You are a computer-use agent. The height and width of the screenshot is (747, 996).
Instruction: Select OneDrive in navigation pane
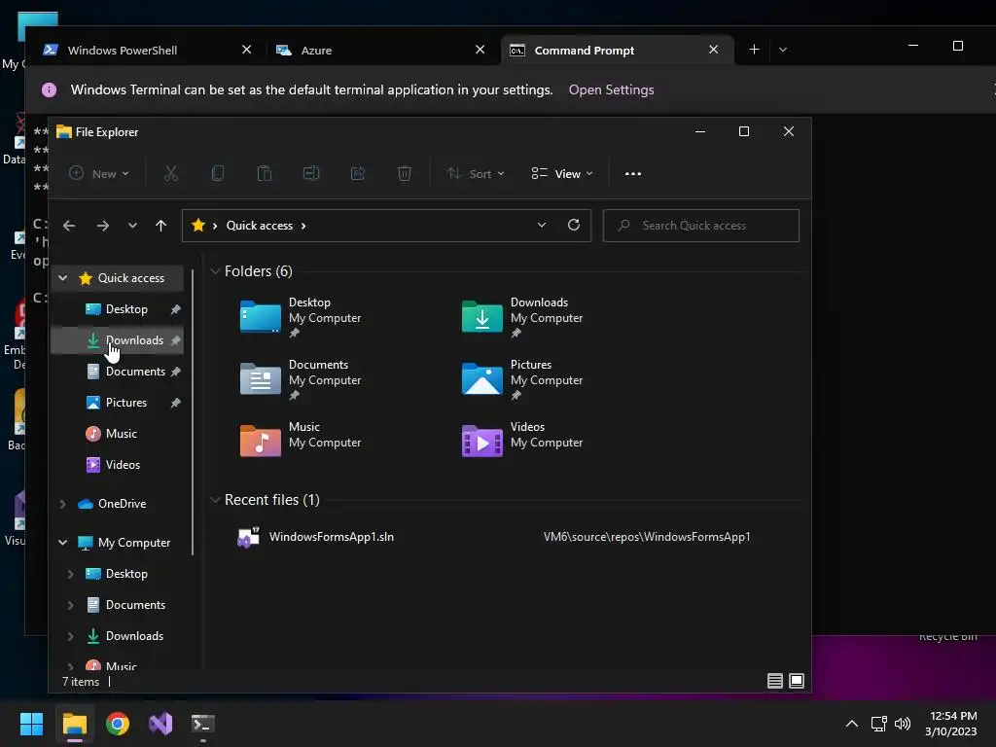117,504
